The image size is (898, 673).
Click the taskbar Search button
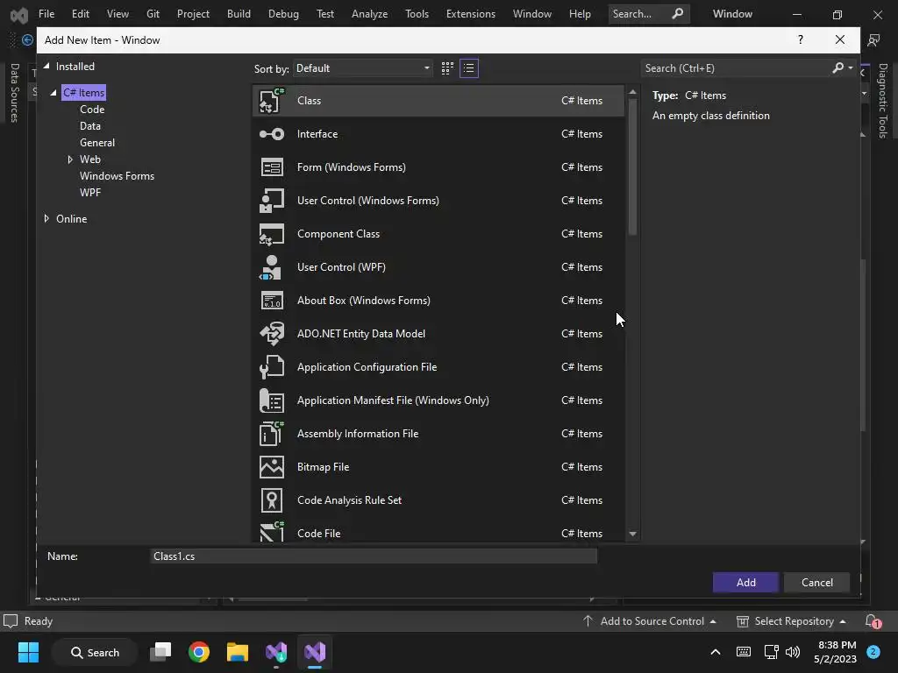tap(95, 652)
